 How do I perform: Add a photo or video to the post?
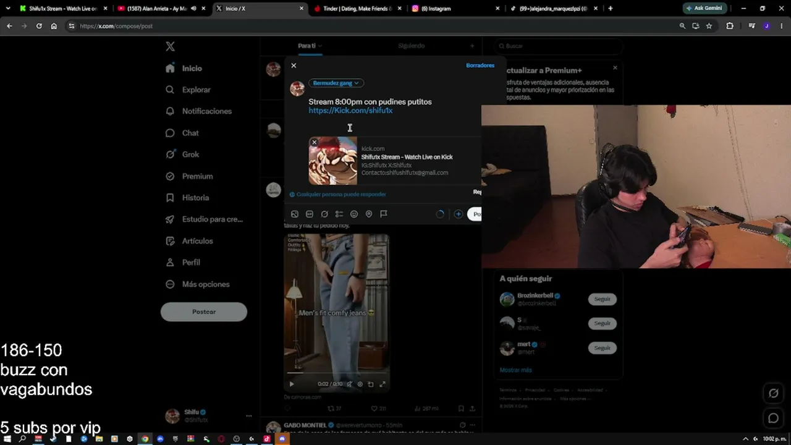pos(295,214)
